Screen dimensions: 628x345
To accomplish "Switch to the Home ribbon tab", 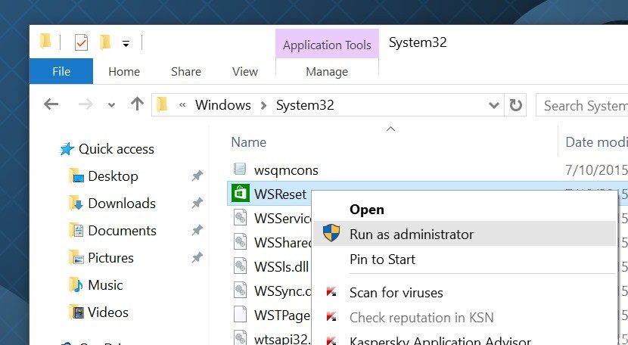I will pyautogui.click(x=124, y=72).
